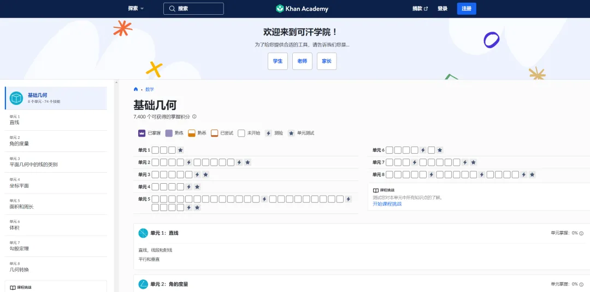Open the 单元 3 unit test star

[x=205, y=174]
